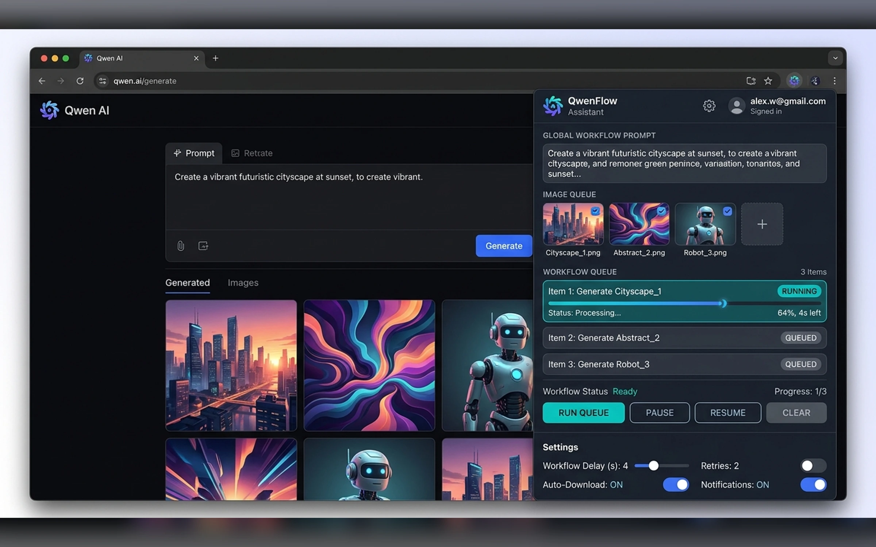Turn off the Notifications toggle
This screenshot has height=547, width=876.
pyautogui.click(x=813, y=485)
